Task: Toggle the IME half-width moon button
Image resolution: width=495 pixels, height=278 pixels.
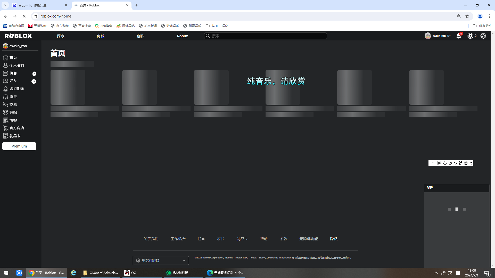Action: (x=450, y=163)
